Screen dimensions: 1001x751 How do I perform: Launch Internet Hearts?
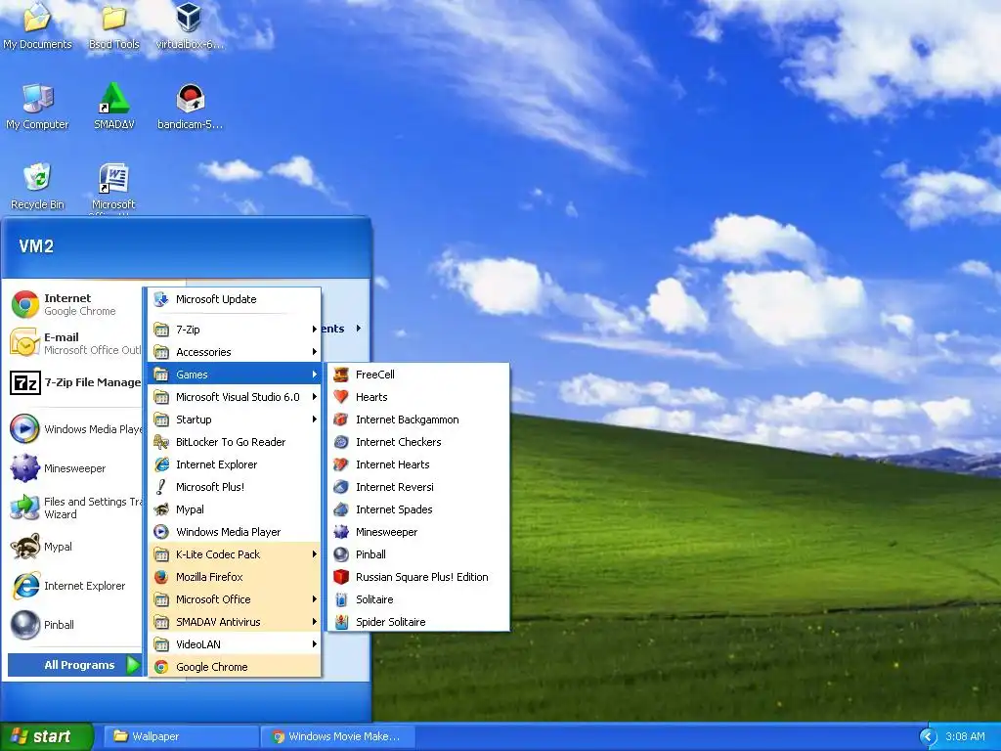(x=418, y=464)
